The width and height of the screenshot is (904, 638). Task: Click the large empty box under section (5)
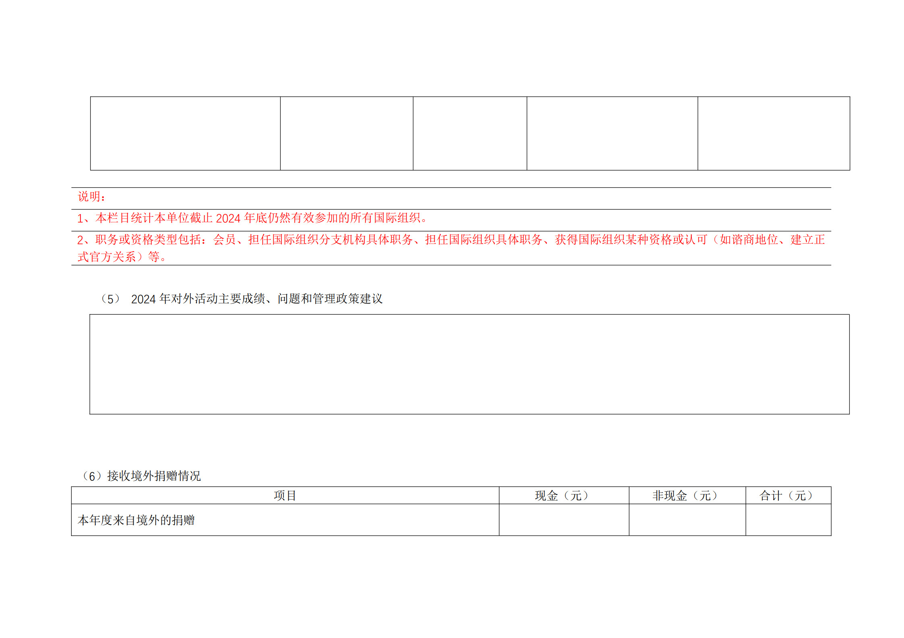click(x=469, y=364)
